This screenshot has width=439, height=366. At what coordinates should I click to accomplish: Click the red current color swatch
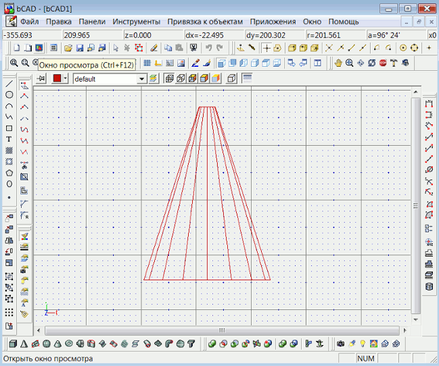point(57,78)
